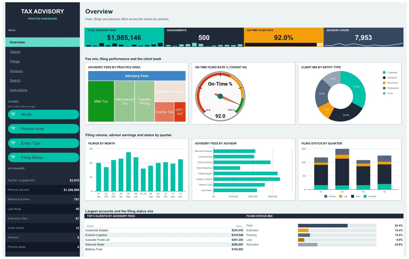The image size is (409, 259).
Task: Open the Instructions link
Action: (x=18, y=90)
